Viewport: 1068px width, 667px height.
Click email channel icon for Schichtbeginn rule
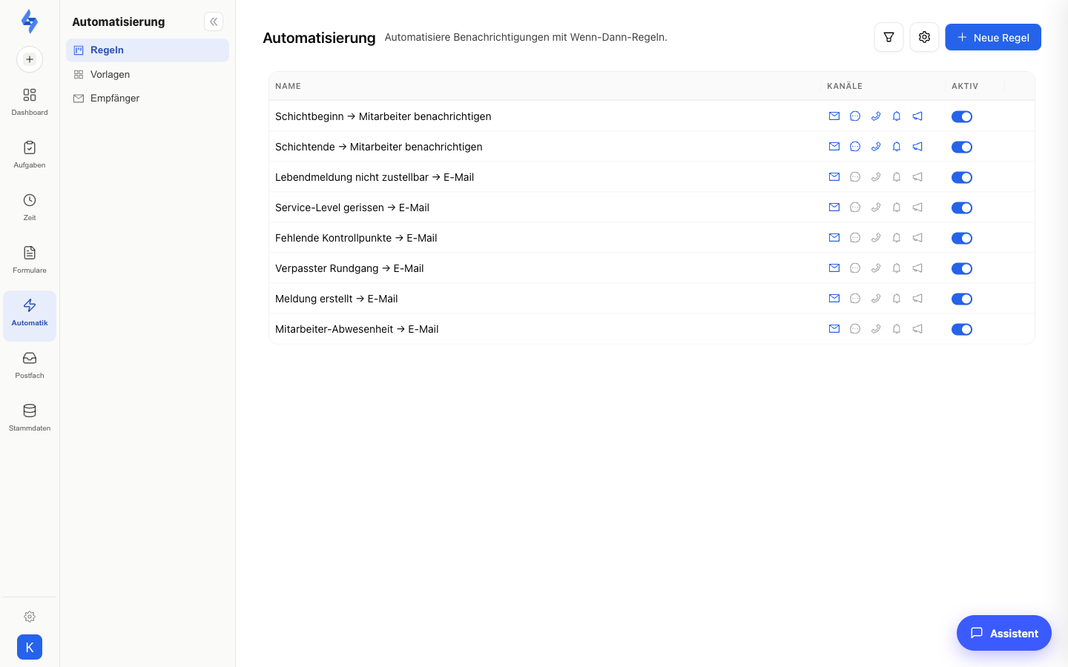[834, 116]
